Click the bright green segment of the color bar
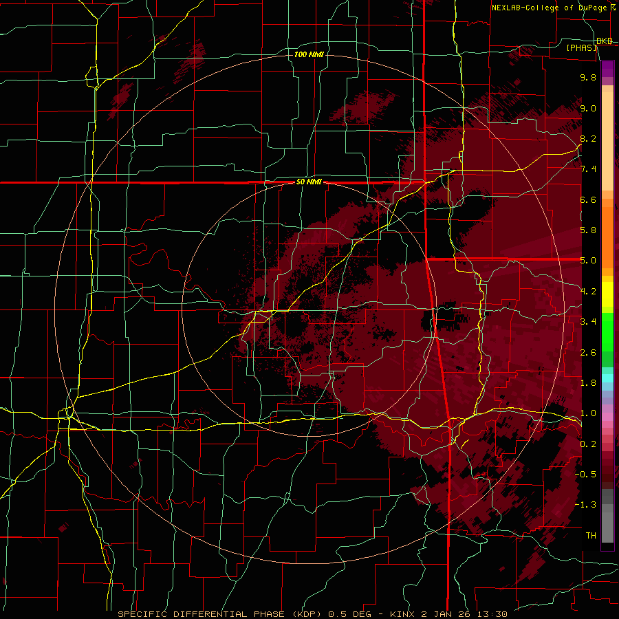Image resolution: width=619 pixels, height=619 pixels. (x=607, y=332)
